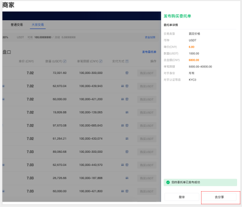Click the 撤单 button
The image size is (242, 207).
[182, 197]
